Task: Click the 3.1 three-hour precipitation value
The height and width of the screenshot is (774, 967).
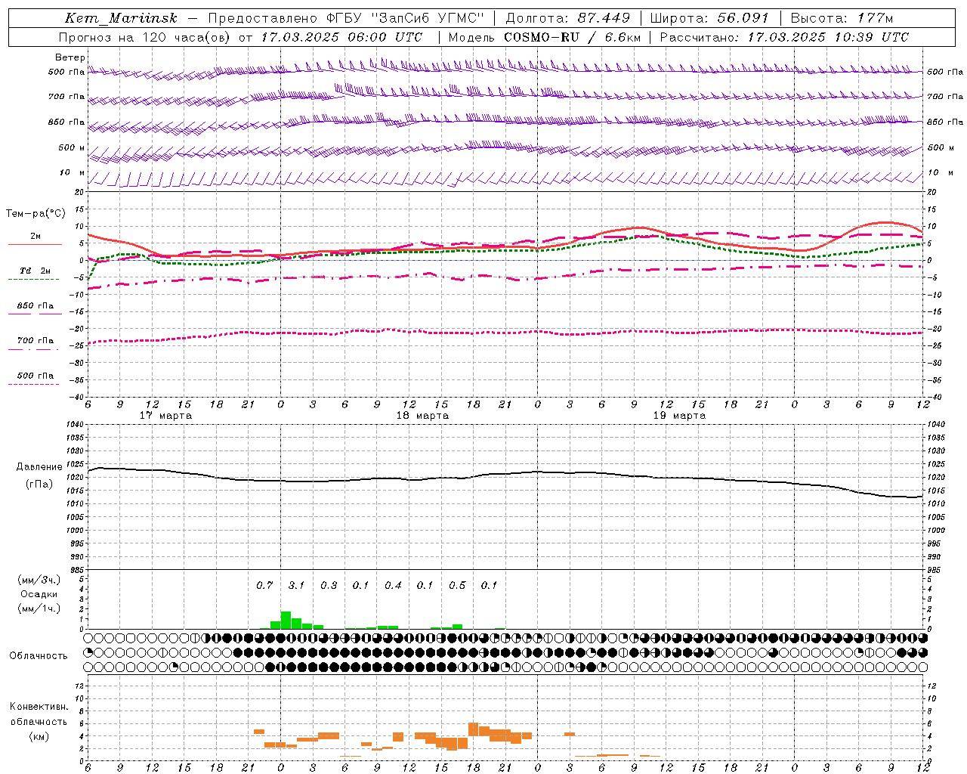Action: coord(296,586)
